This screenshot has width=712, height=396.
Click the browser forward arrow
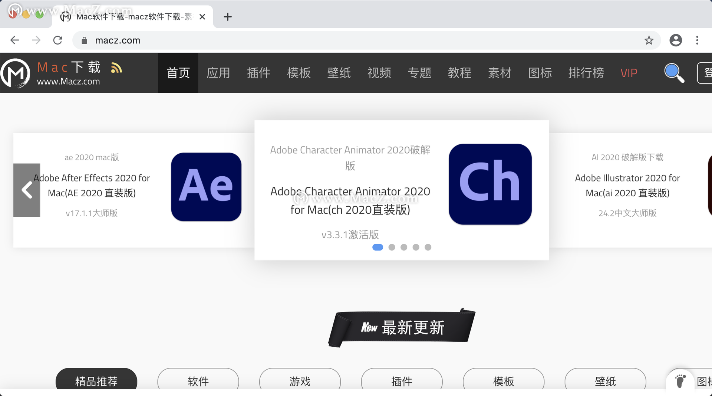point(36,40)
